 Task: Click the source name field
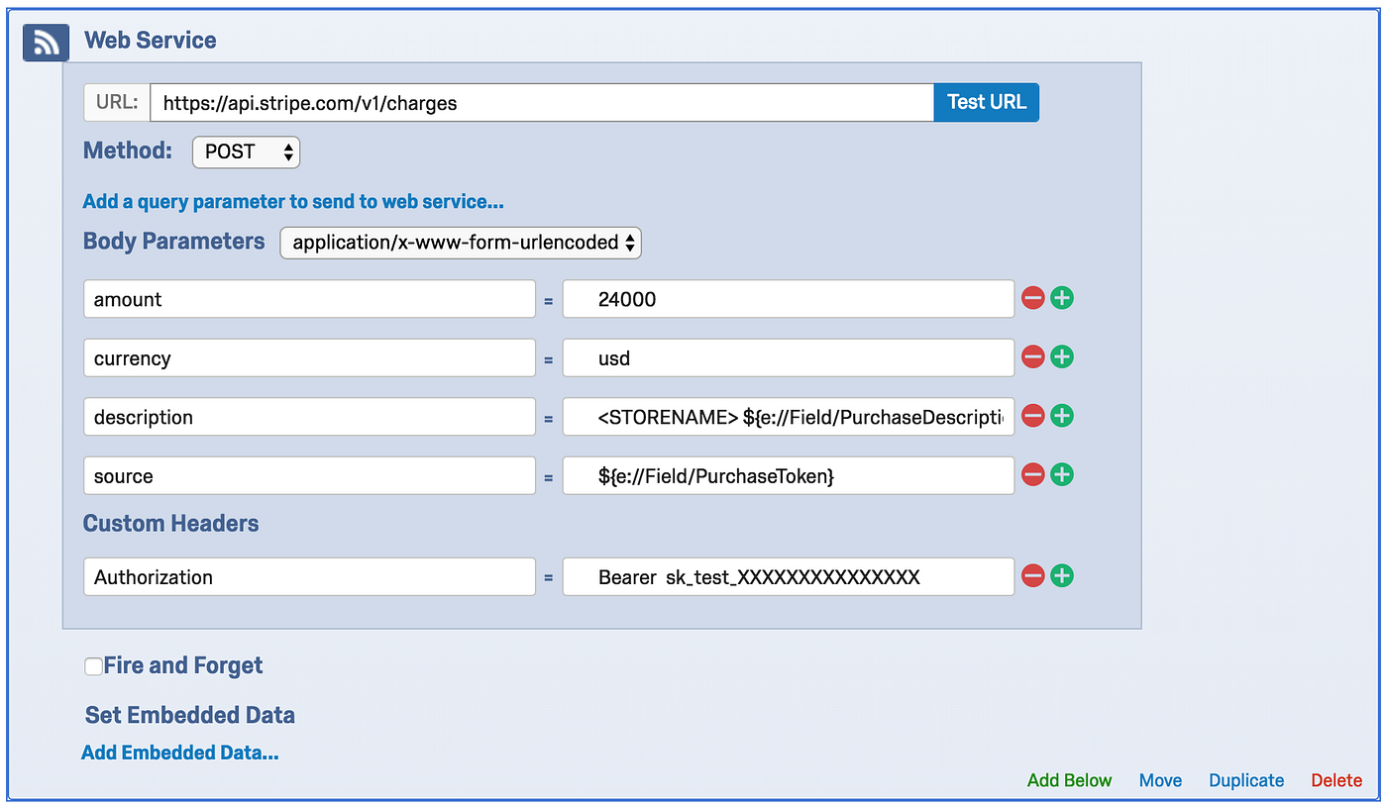tap(309, 475)
